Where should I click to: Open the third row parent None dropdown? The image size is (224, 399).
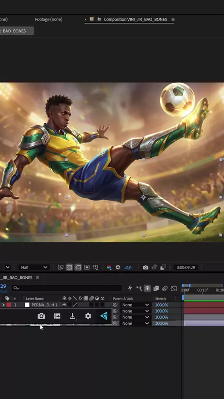click(x=135, y=317)
